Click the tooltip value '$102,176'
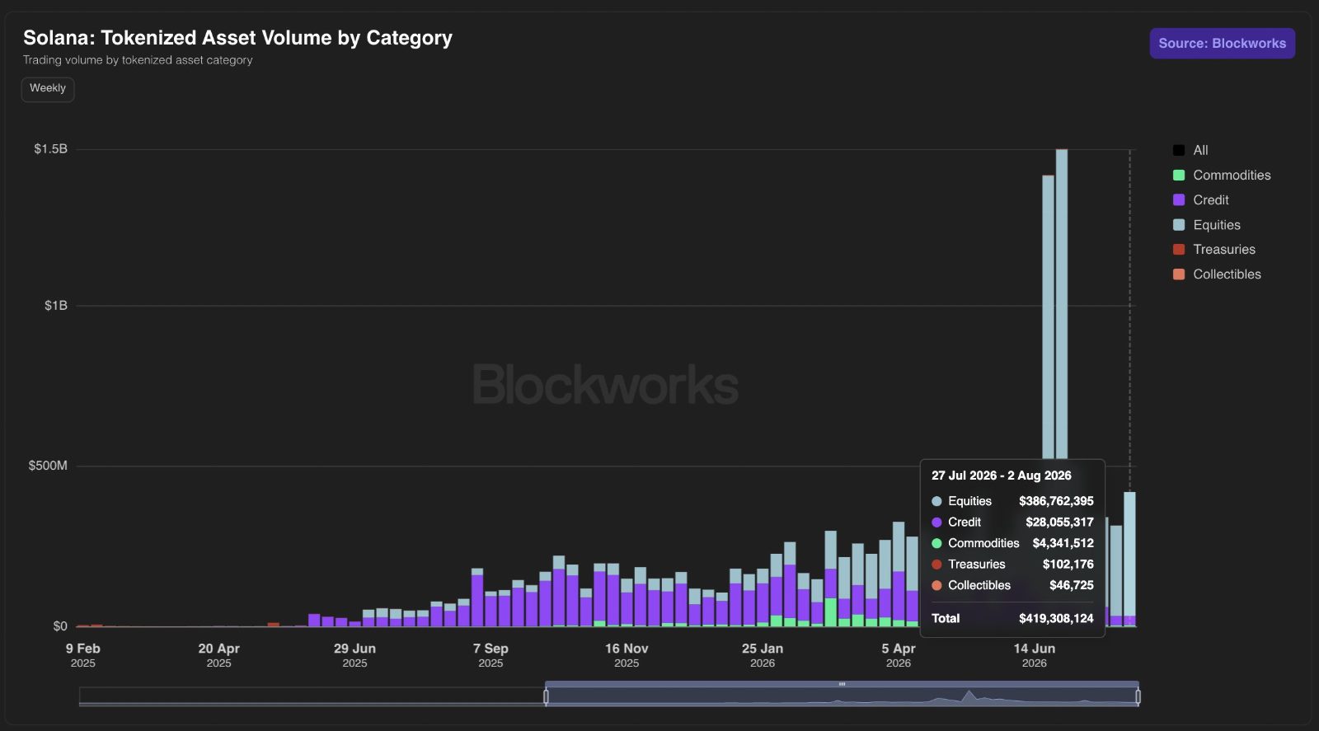The height and width of the screenshot is (731, 1319). tap(1068, 565)
